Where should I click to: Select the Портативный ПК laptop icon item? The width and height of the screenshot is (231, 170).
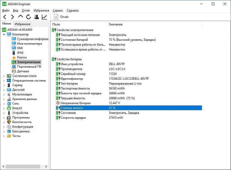(14, 67)
